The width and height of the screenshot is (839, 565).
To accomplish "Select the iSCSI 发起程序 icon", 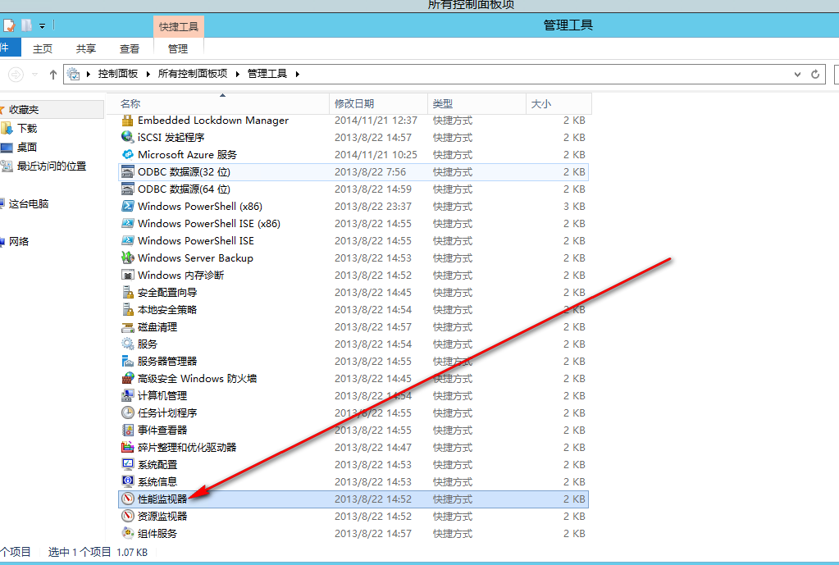I will [128, 137].
